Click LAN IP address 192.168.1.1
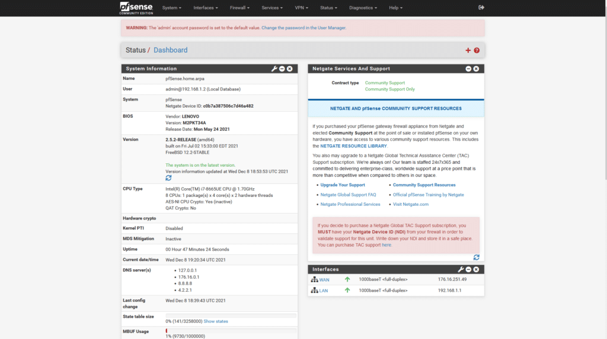This screenshot has height=339, width=607. point(449,290)
